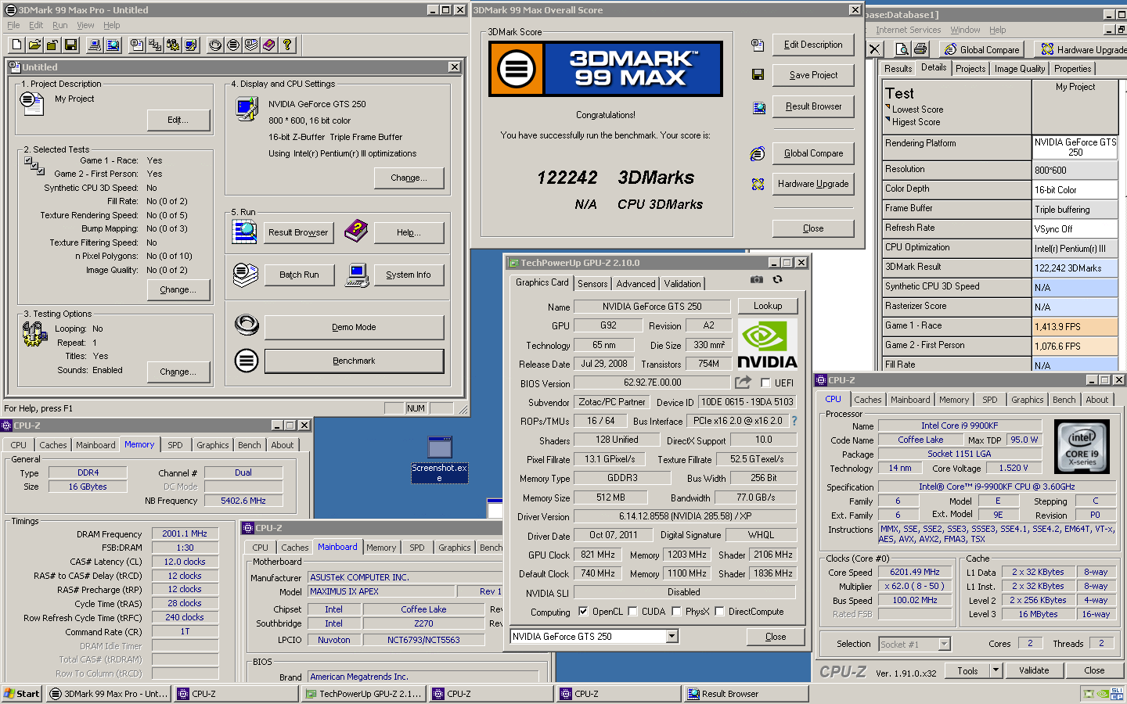Click the Hardware Upgrade icon in score window

[x=758, y=184]
